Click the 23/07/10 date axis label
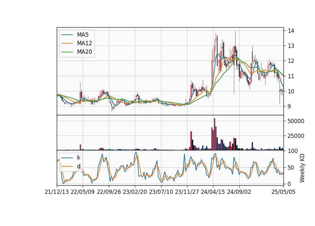The image size is (315, 226). tap(161, 192)
